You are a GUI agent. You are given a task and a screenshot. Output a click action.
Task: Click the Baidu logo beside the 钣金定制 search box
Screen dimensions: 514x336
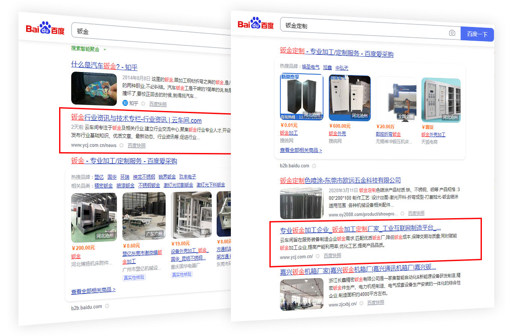point(256,24)
